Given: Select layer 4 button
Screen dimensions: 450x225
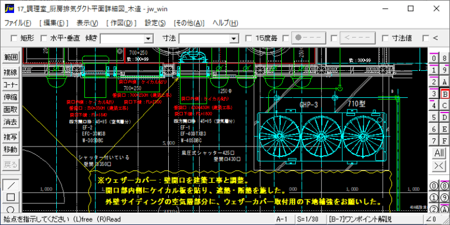Looking at the screenshot, I should coord(434,105).
